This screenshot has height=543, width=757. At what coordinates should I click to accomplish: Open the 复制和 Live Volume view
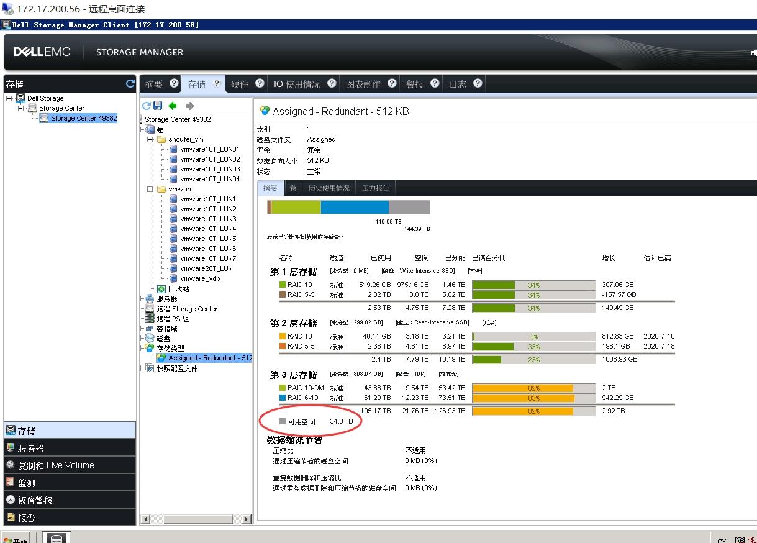pyautogui.click(x=70, y=465)
